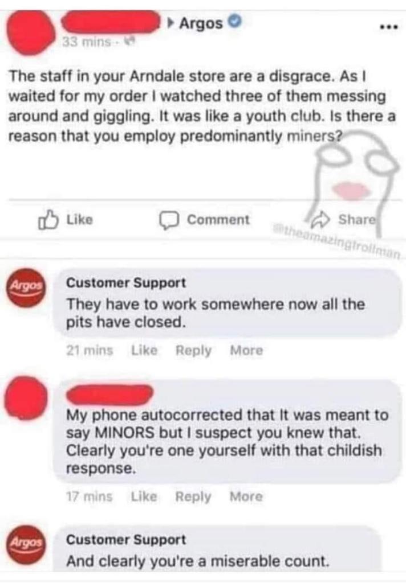Click the Comment speech bubble icon
The height and width of the screenshot is (583, 406).
pyautogui.click(x=169, y=220)
